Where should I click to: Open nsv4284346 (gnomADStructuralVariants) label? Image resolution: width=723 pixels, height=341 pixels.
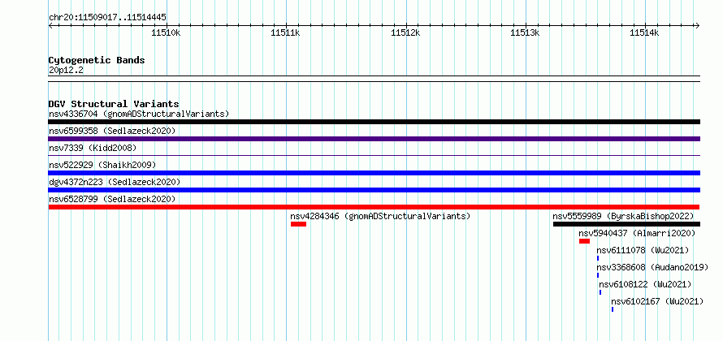380,216
